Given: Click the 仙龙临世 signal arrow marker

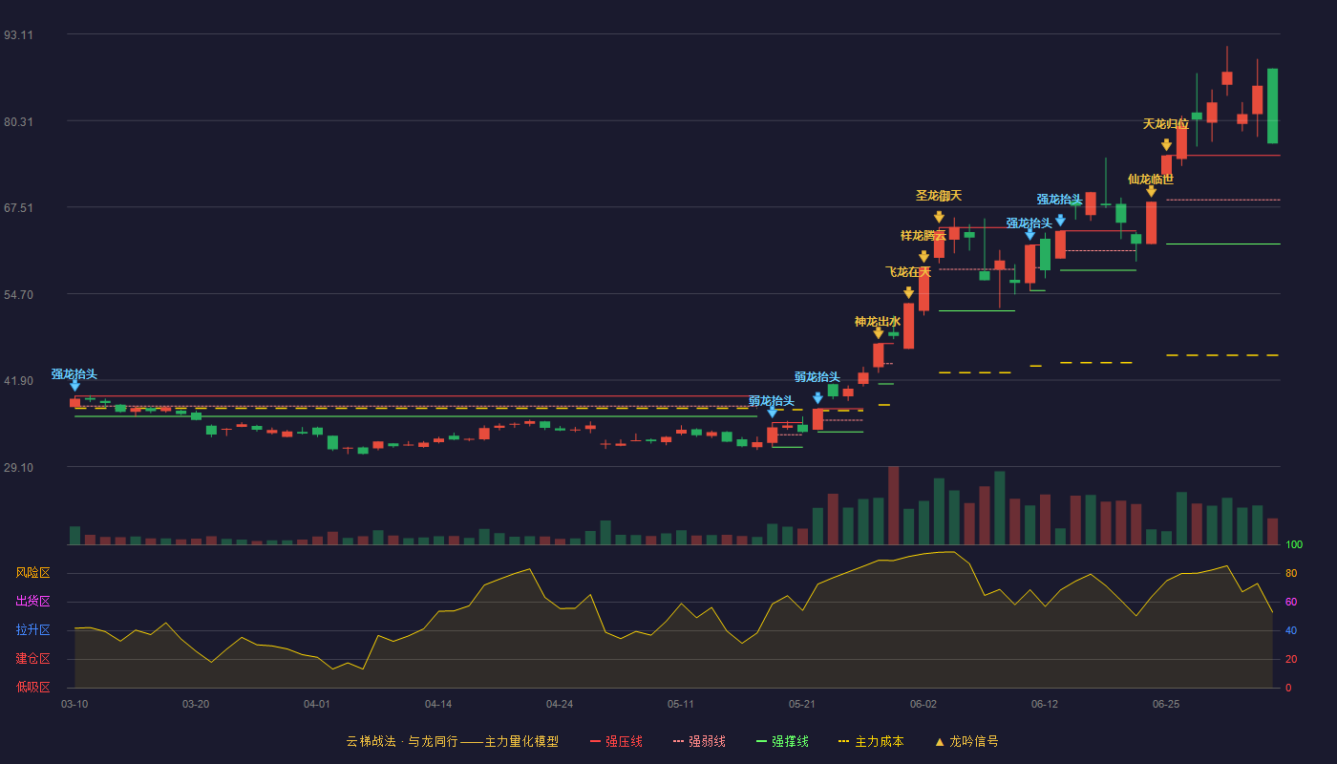Looking at the screenshot, I should coord(1151,191).
